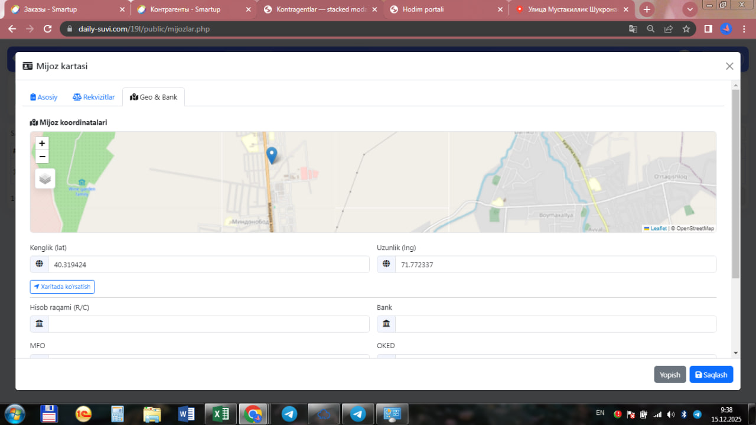Click the blue location marker on map
Image resolution: width=756 pixels, height=425 pixels.
click(x=272, y=155)
